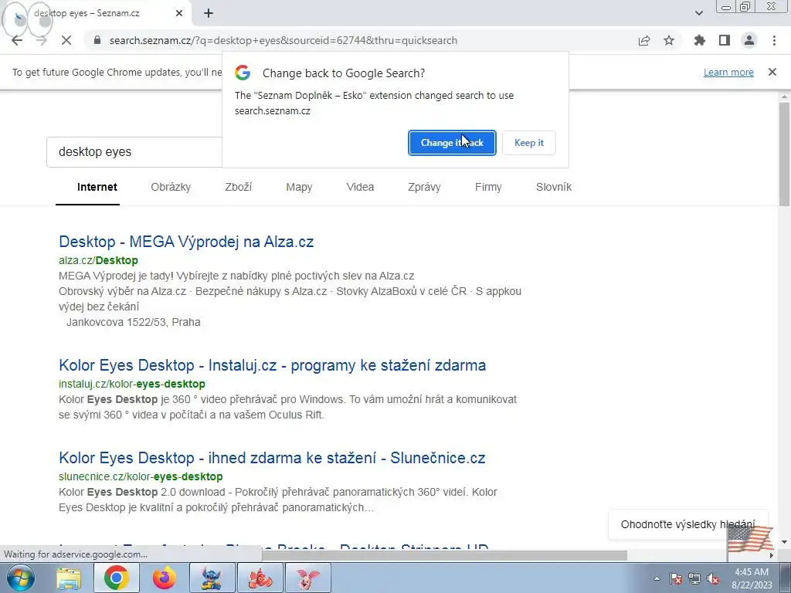Click the muted volume tray icon
The image size is (791, 593).
713,578
